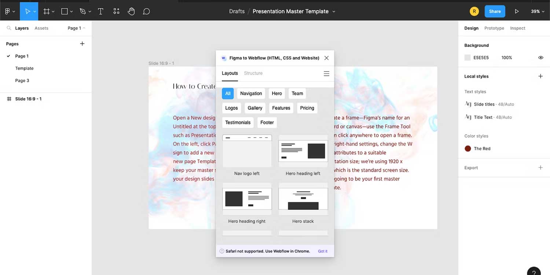Image resolution: width=550 pixels, height=275 pixels.
Task: Open the Resources panel icon
Action: [116, 11]
